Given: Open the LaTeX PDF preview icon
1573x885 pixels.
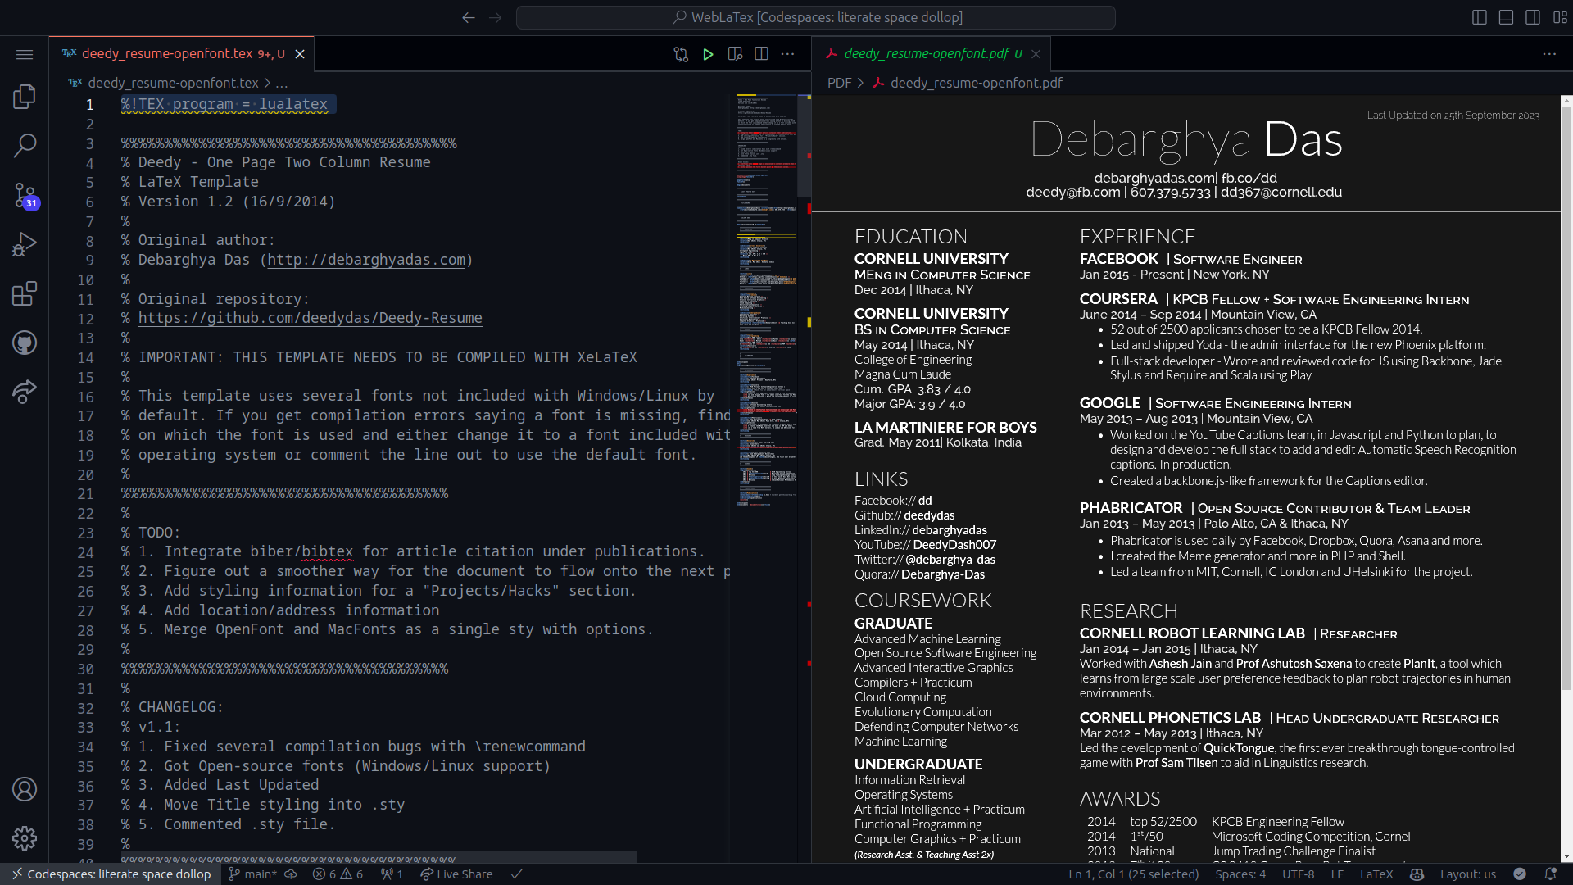Looking at the screenshot, I should pyautogui.click(x=735, y=53).
